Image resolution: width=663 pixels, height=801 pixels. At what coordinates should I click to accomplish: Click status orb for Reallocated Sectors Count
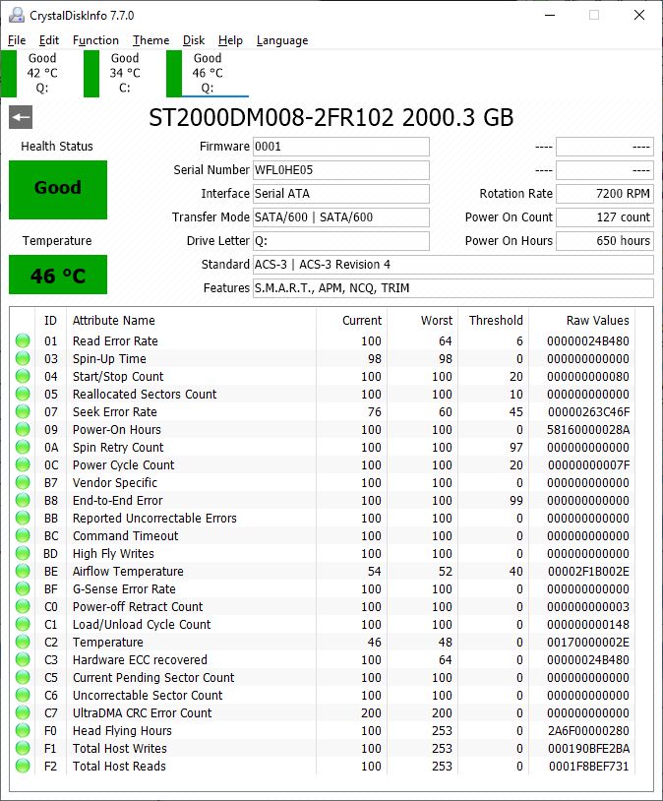pos(23,394)
